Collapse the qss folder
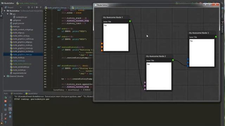The width and height of the screenshot is (225, 126). coord(8,14)
